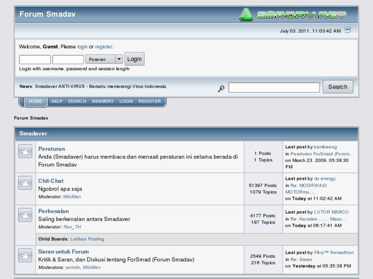Click the Smadav.net logo banner
The height and width of the screenshot is (279, 373).
pos(292,15)
